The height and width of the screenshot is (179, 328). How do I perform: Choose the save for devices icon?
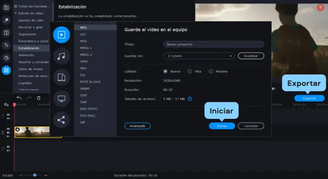pos(61,77)
